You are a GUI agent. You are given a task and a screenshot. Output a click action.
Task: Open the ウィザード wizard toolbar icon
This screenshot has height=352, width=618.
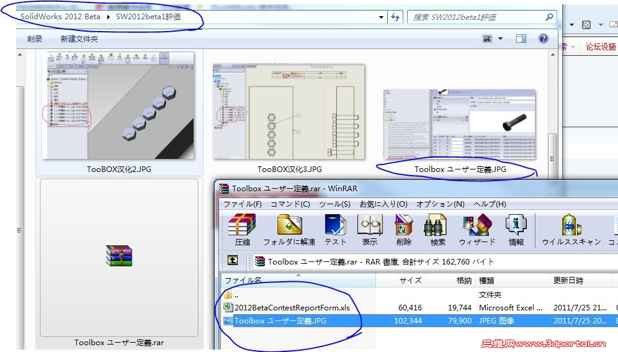pyautogui.click(x=477, y=225)
